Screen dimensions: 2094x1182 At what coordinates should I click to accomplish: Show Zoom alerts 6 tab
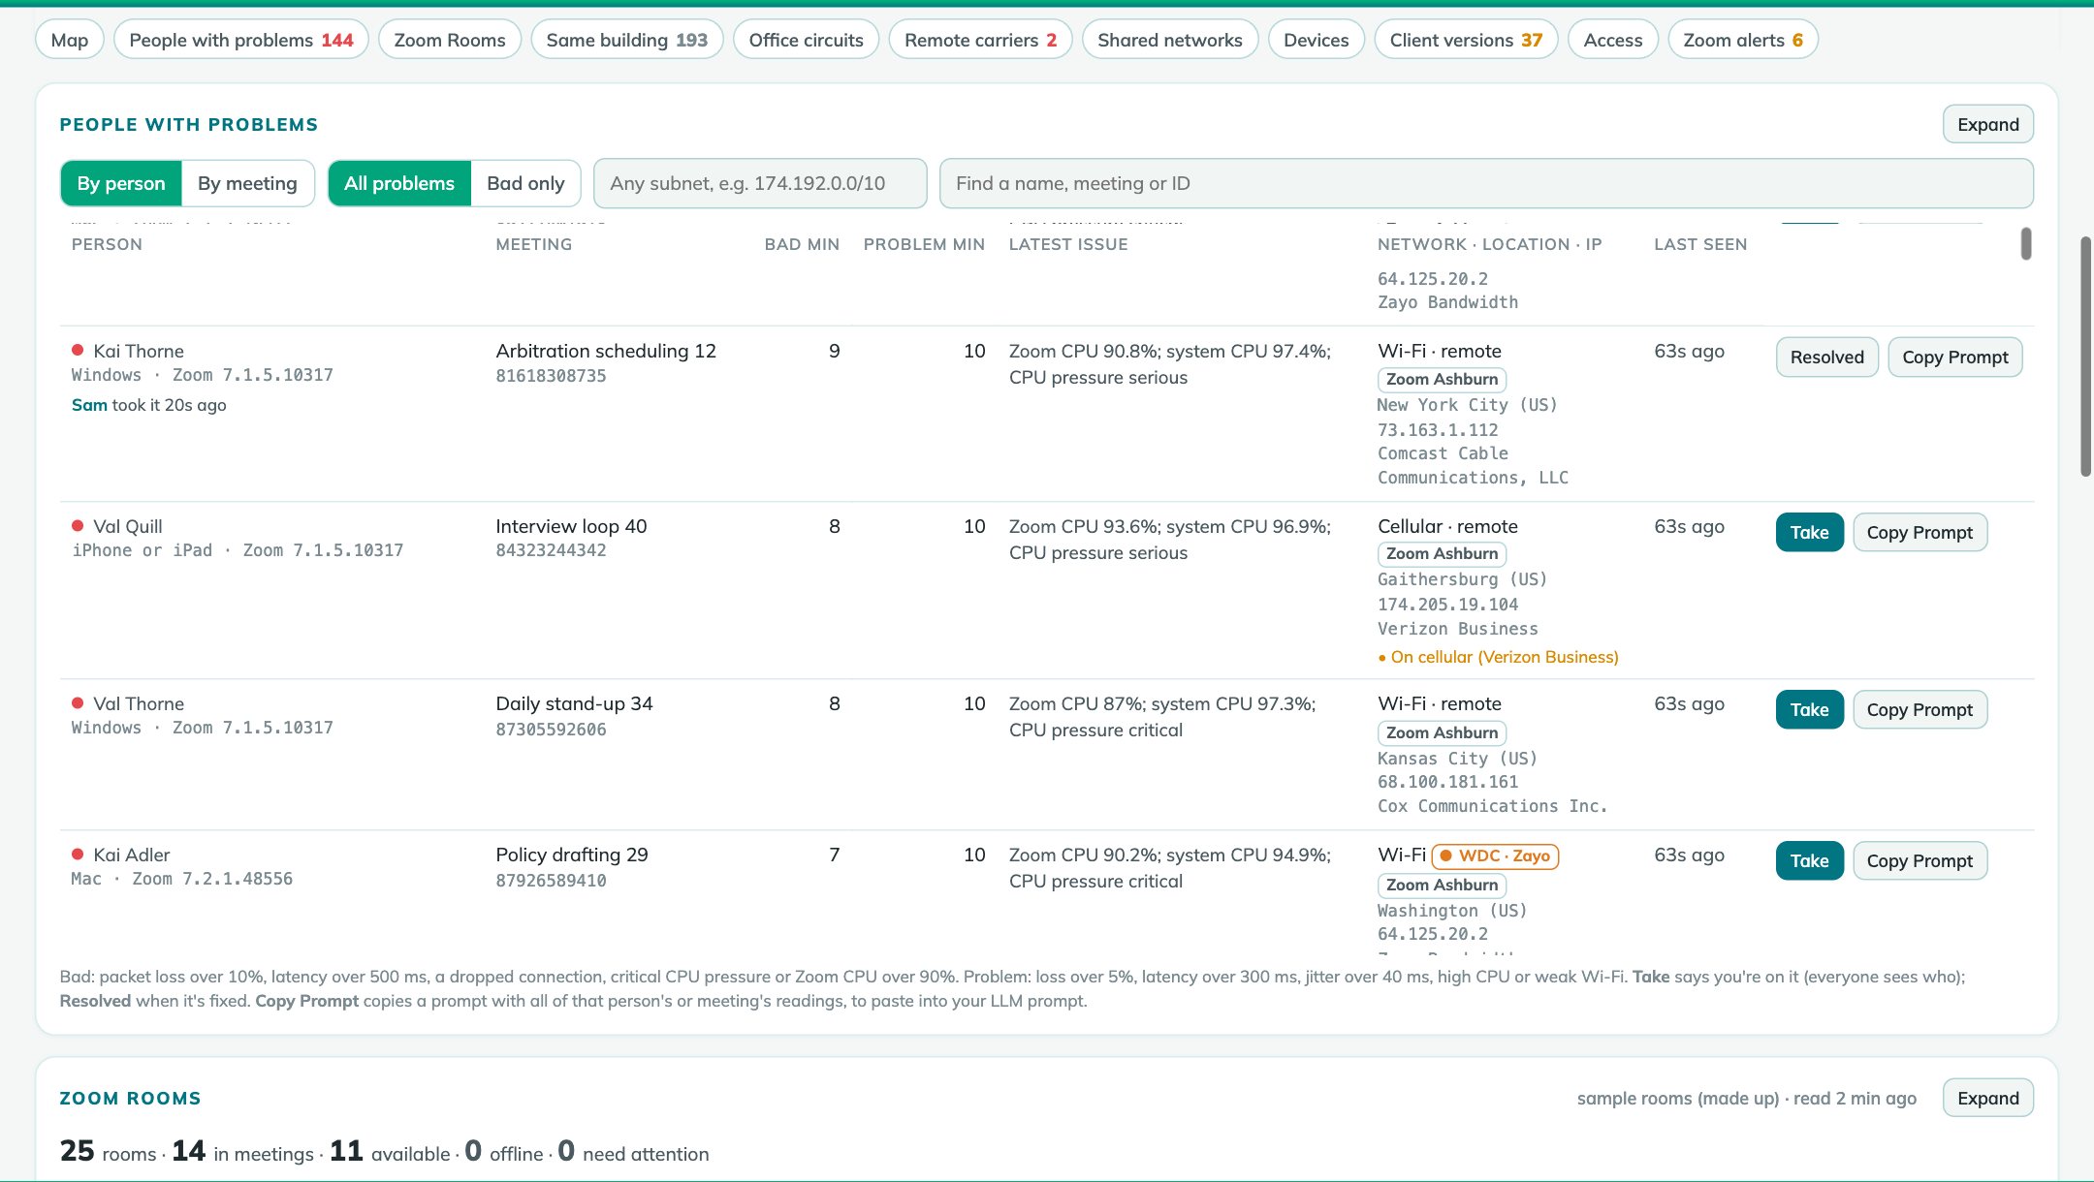coord(1743,40)
